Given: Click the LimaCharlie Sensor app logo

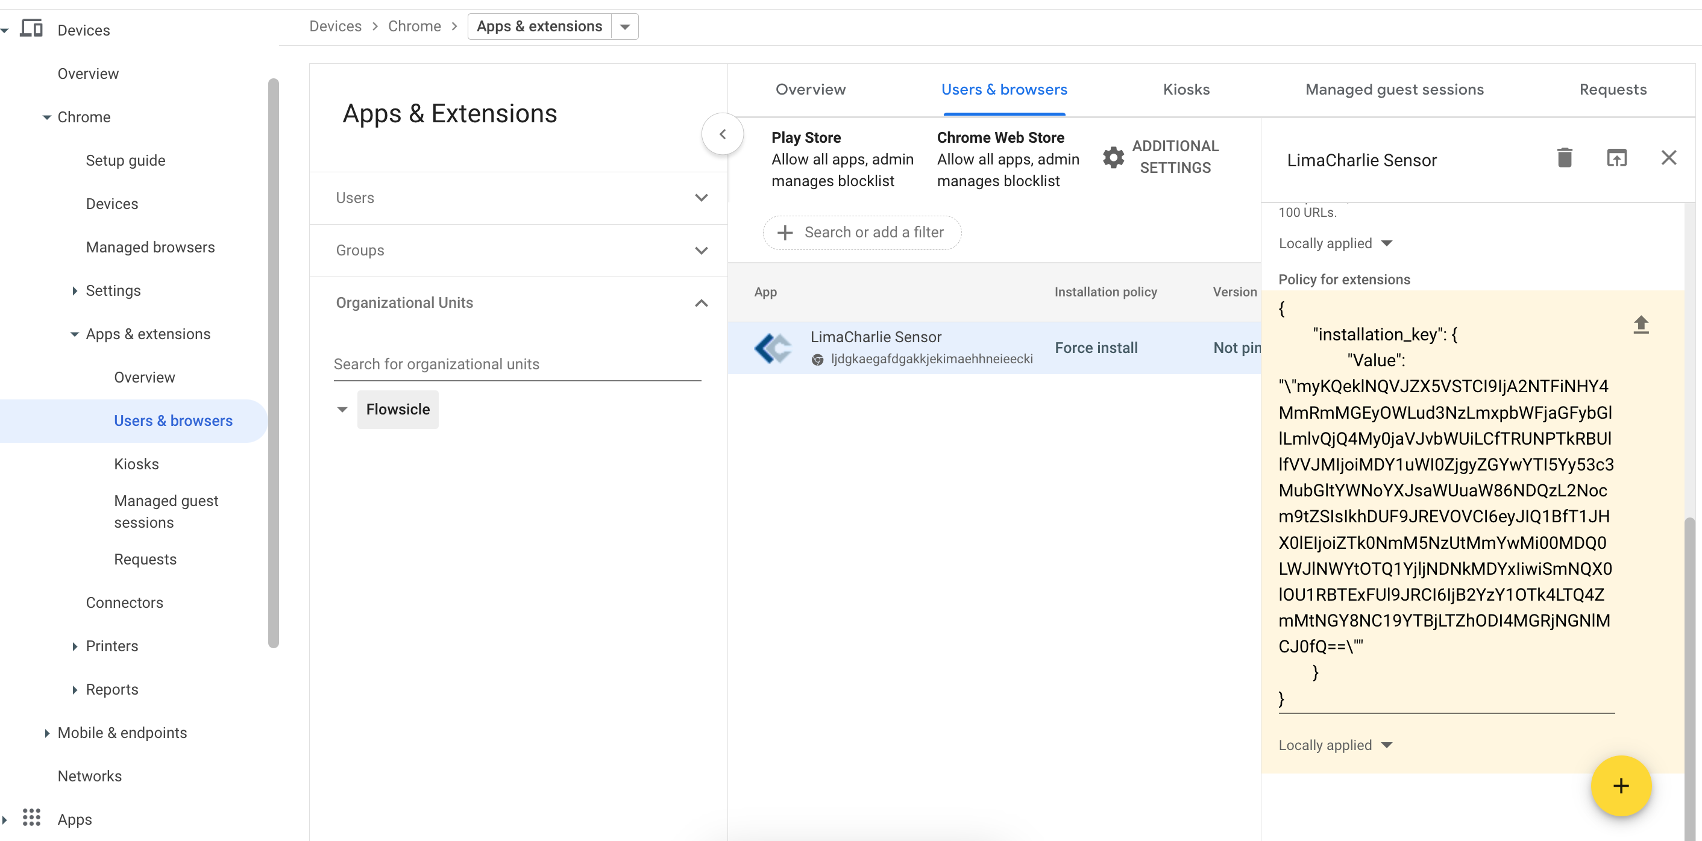Looking at the screenshot, I should (773, 348).
